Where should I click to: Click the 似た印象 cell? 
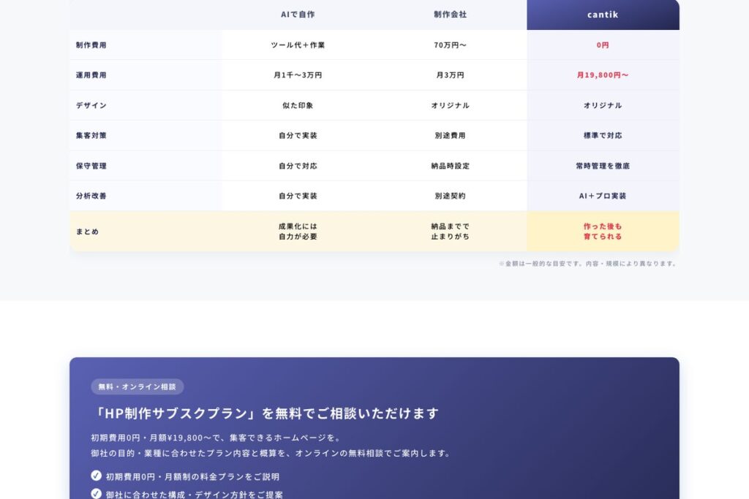click(x=298, y=105)
